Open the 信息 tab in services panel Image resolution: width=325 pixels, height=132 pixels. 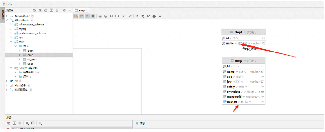[140, 123]
